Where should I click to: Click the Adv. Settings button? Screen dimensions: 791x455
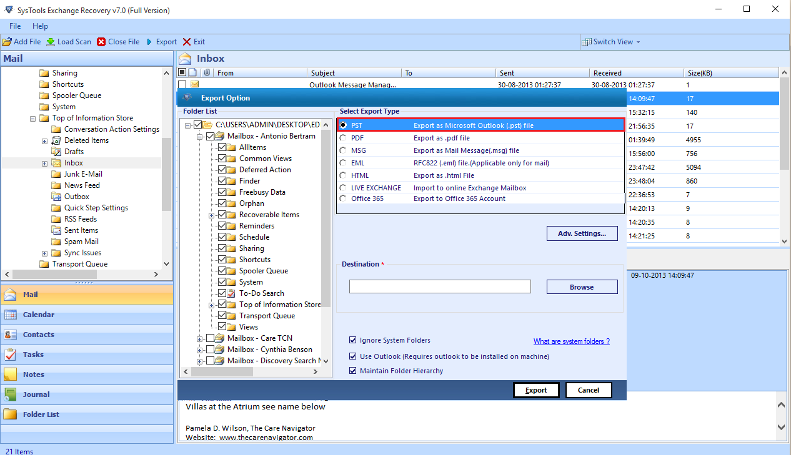[582, 233]
